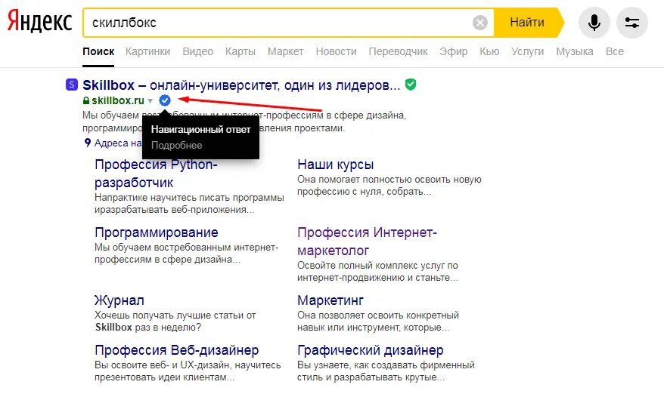Click the green shield safety icon

point(411,84)
